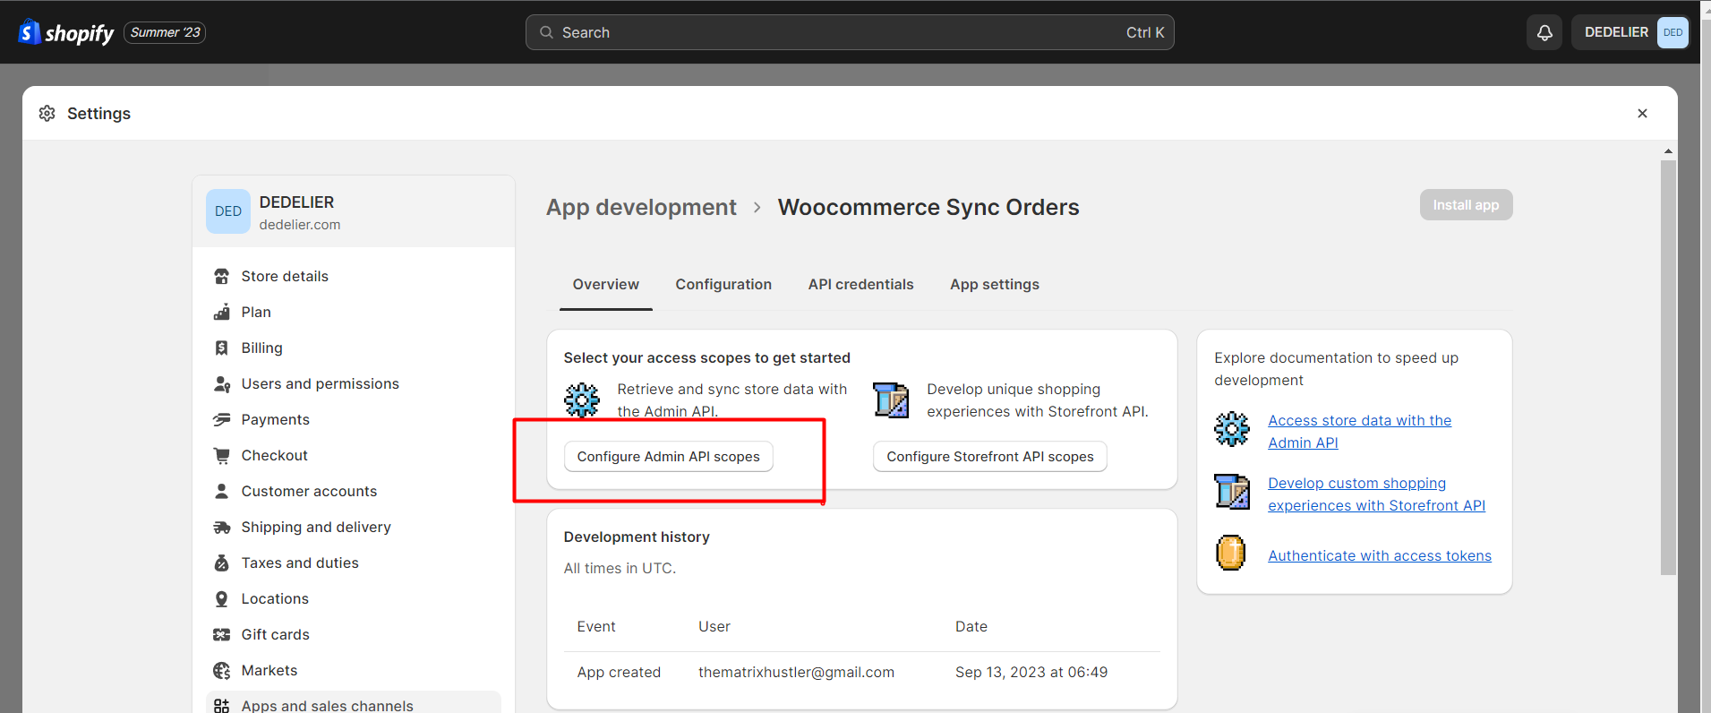Click the Store details storefront icon
Screen dimensions: 1711x713
pos(221,276)
